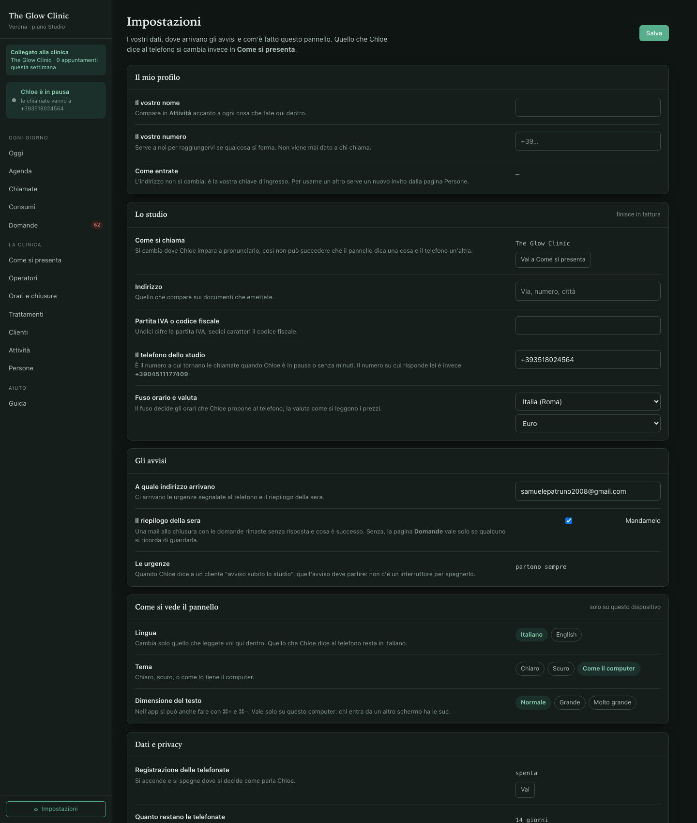Click the Dati e privacy section heading
Image resolution: width=697 pixels, height=823 pixels.
pyautogui.click(x=158, y=745)
